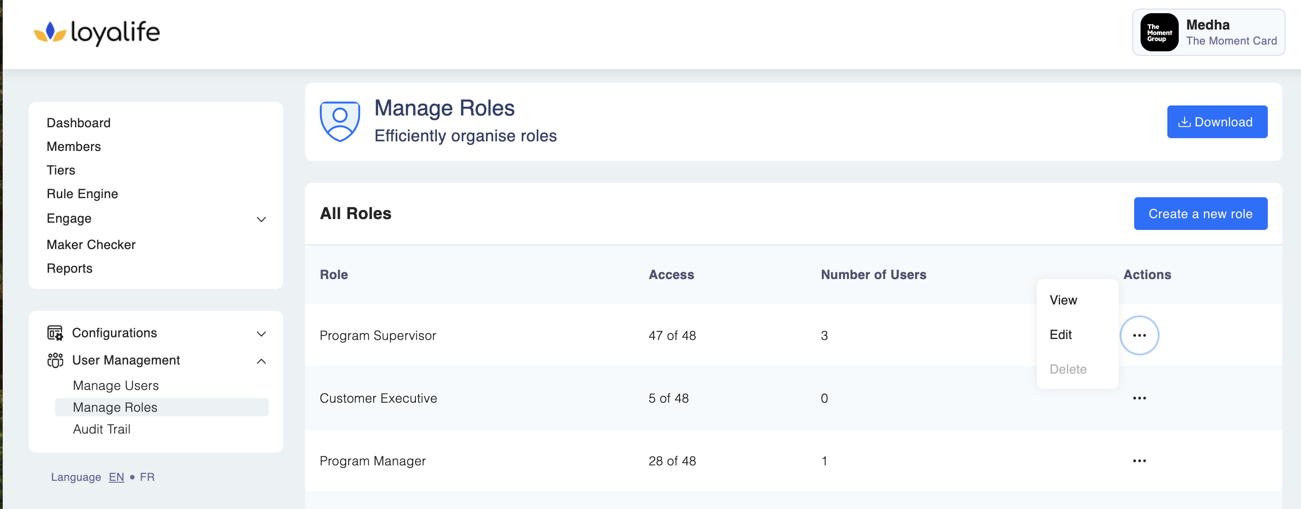Click Create a new role button
Image resolution: width=1301 pixels, height=509 pixels.
1200,214
